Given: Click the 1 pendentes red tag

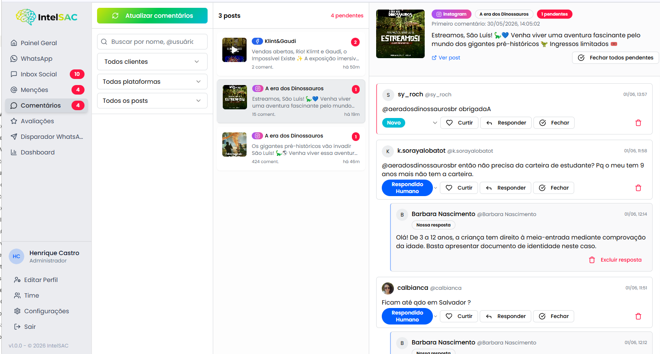Looking at the screenshot, I should click(554, 14).
